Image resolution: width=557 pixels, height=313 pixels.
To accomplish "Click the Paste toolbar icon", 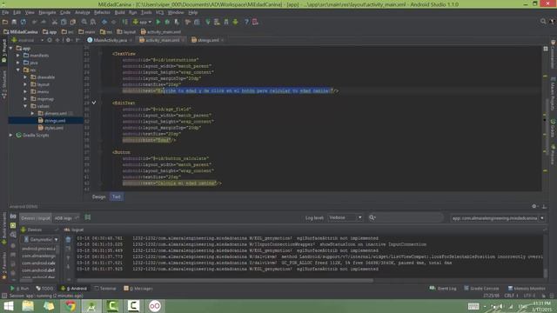I will [x=72, y=22].
